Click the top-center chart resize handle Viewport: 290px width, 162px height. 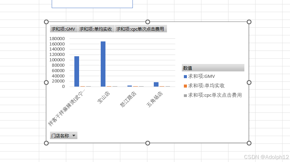coord(148,22)
